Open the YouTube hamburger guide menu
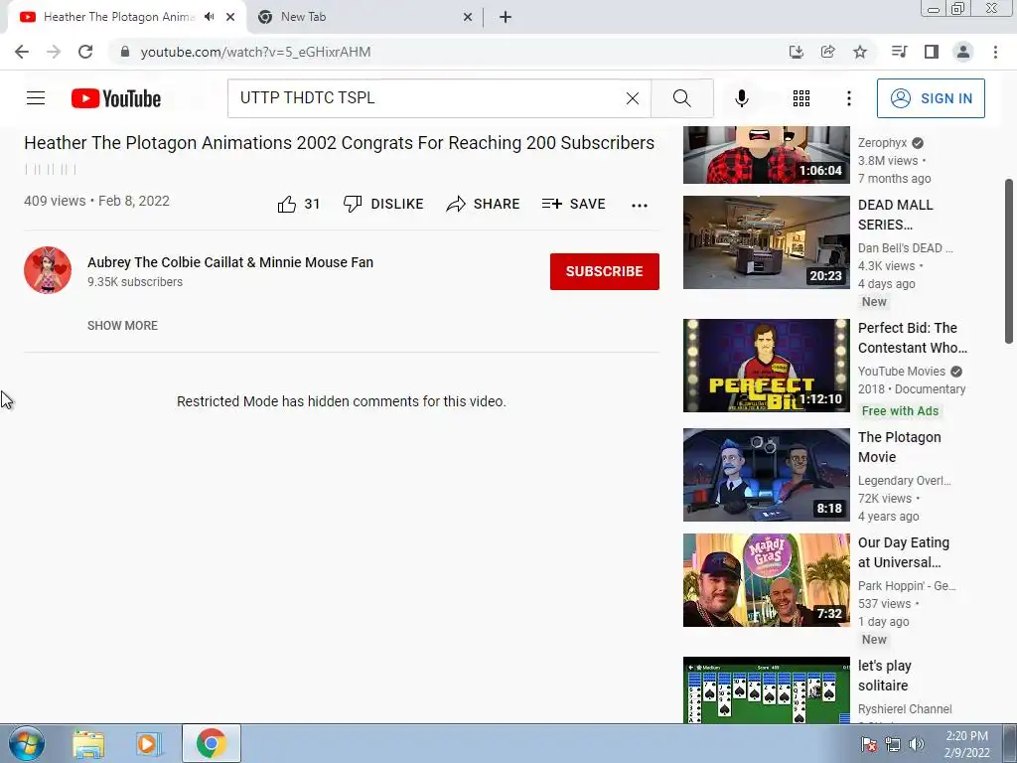1017x763 pixels. [x=36, y=98]
